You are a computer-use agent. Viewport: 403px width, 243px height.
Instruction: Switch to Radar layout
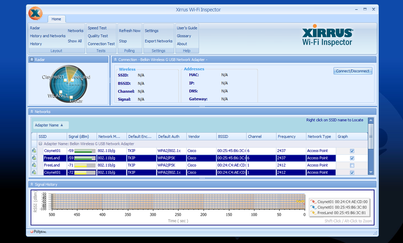(35, 28)
